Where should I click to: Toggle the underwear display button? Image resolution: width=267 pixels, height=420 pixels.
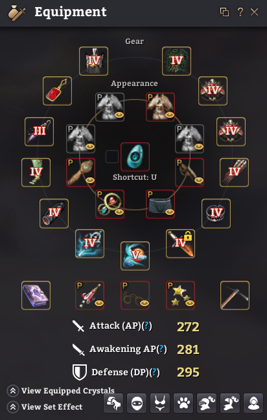click(x=160, y=403)
